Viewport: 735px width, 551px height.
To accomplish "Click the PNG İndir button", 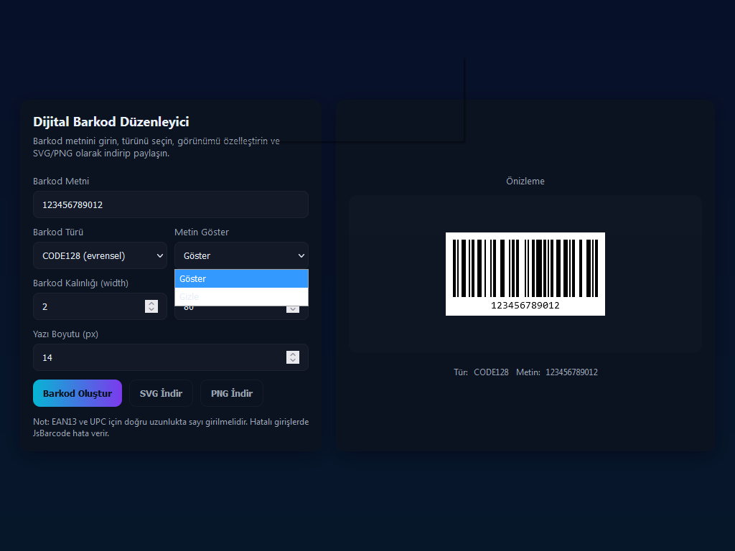I will coord(231,393).
